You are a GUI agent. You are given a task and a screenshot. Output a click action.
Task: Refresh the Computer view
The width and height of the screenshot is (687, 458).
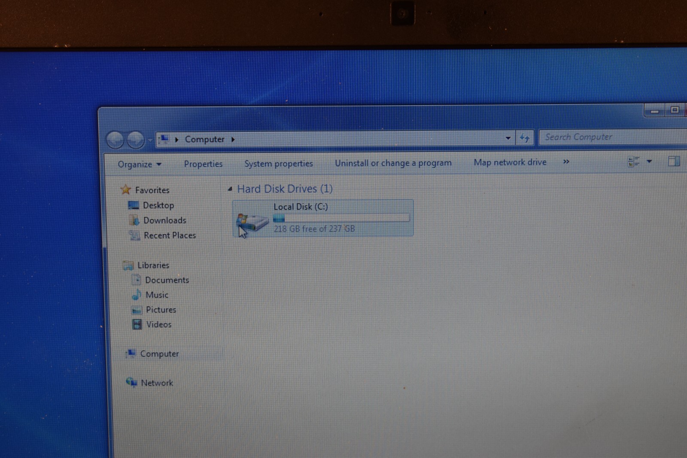525,138
